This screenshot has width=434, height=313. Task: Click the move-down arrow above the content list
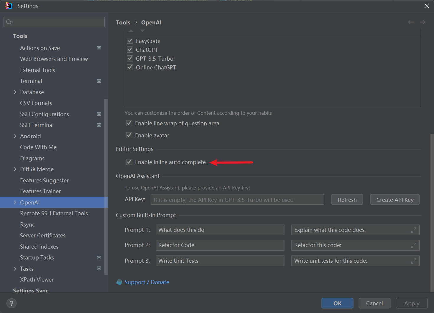(x=142, y=30)
